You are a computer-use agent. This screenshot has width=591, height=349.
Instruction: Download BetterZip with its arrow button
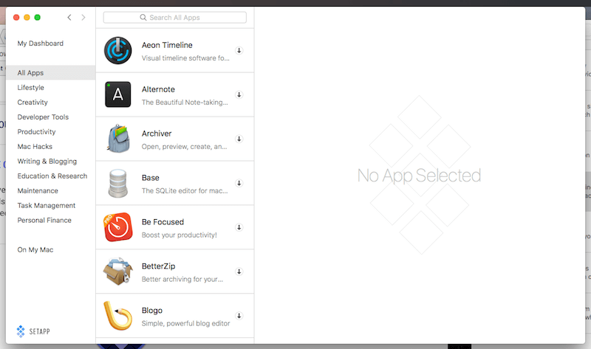point(239,272)
